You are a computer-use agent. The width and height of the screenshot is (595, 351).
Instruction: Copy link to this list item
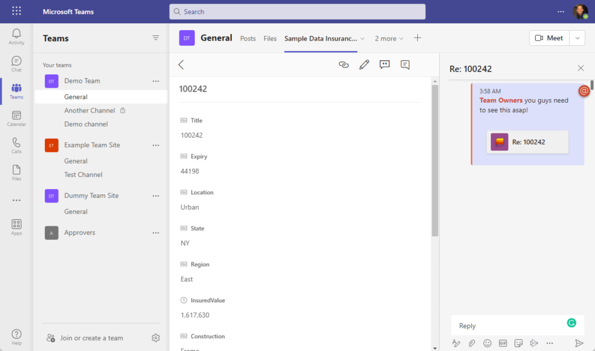[343, 65]
